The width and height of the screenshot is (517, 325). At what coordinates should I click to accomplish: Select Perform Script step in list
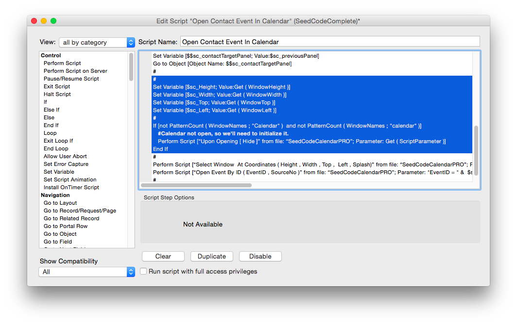(62, 63)
